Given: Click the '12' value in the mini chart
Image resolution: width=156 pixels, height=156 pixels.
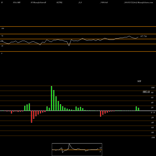Looking at the screenshot, I should point(100,148).
